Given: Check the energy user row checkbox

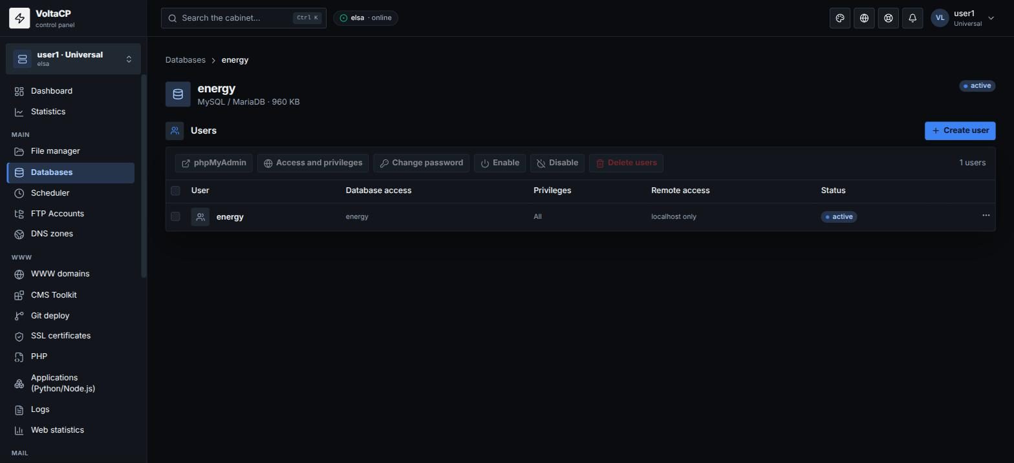Looking at the screenshot, I should [175, 216].
